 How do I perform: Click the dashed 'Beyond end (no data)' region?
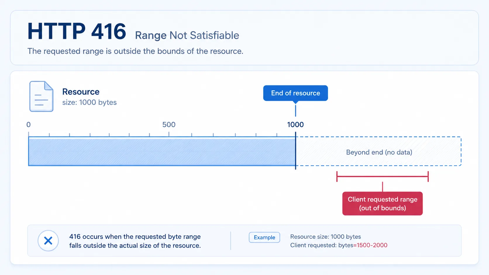(x=379, y=151)
